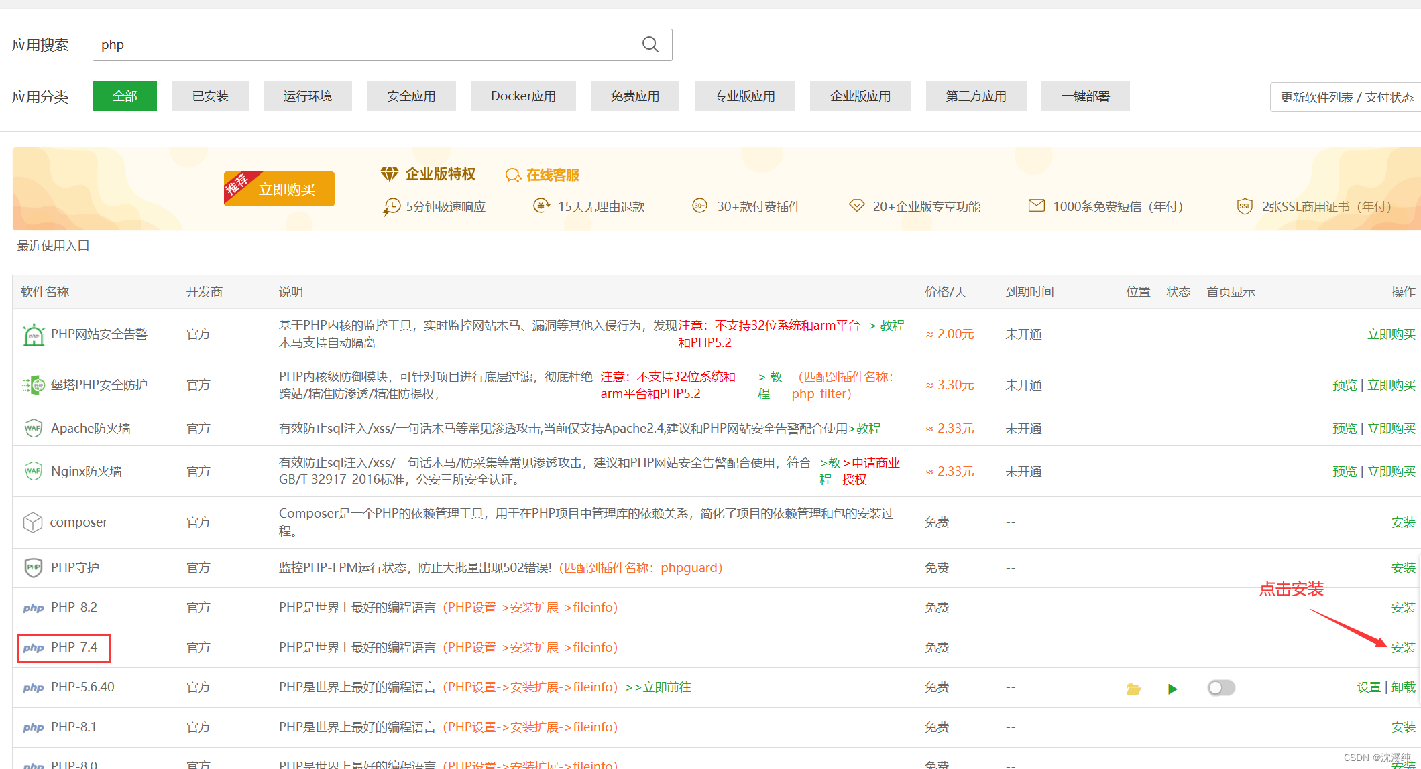Click the composer cube icon

(x=33, y=522)
